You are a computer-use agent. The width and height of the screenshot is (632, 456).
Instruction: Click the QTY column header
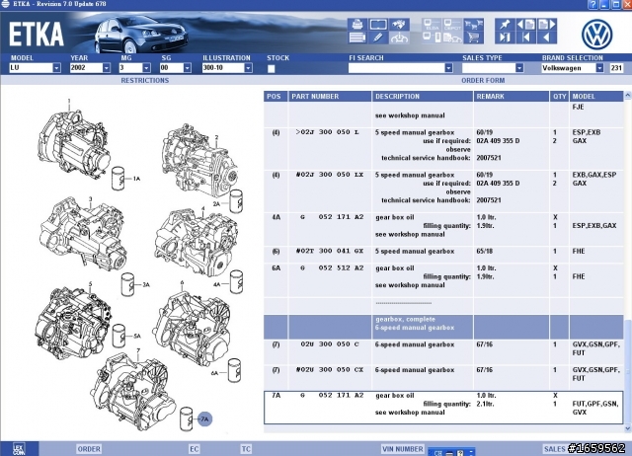559,97
